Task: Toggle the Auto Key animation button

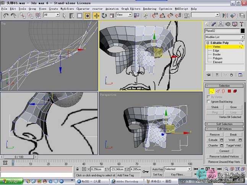Action: click(x=158, y=169)
